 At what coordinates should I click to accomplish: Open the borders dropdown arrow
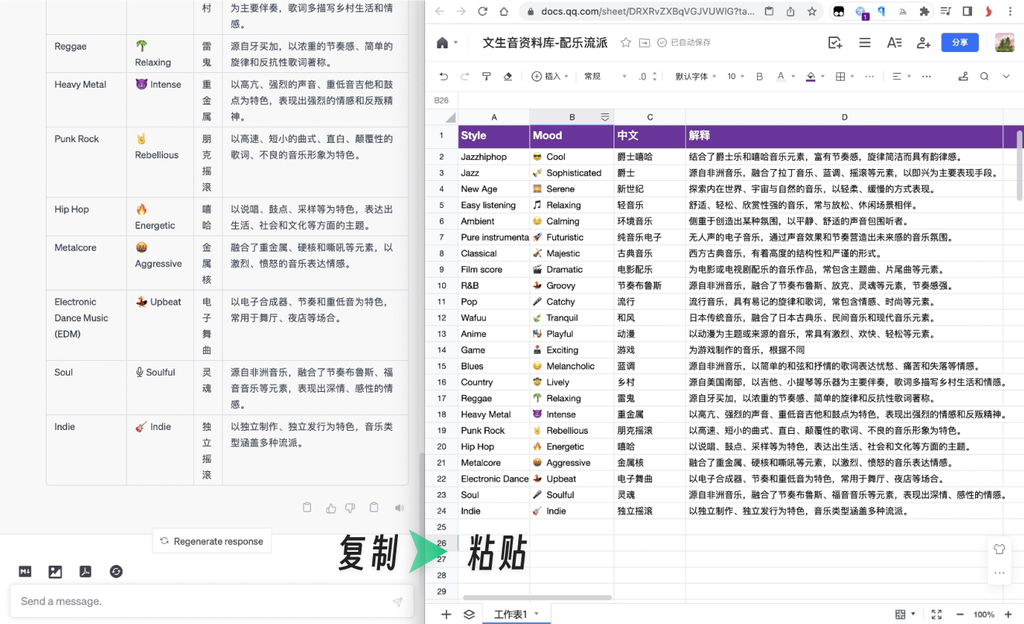pyautogui.click(x=852, y=76)
